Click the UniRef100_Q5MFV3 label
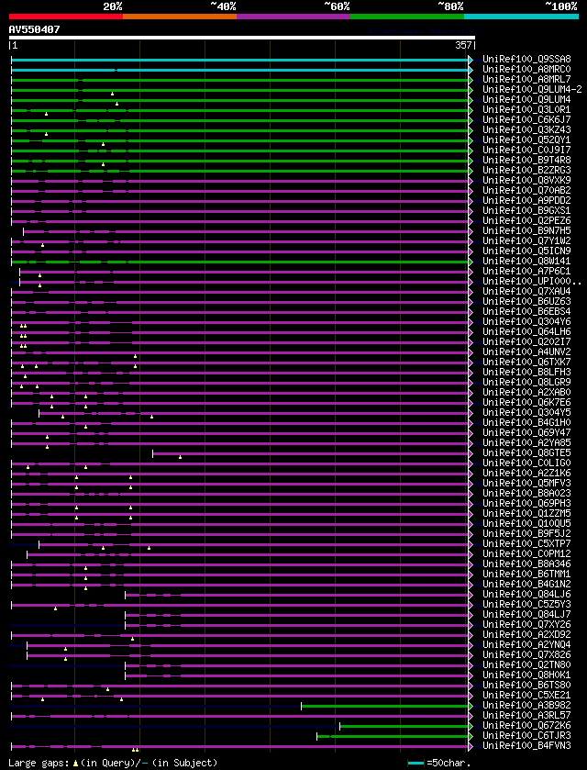This screenshot has height=770, width=587. (x=526, y=484)
